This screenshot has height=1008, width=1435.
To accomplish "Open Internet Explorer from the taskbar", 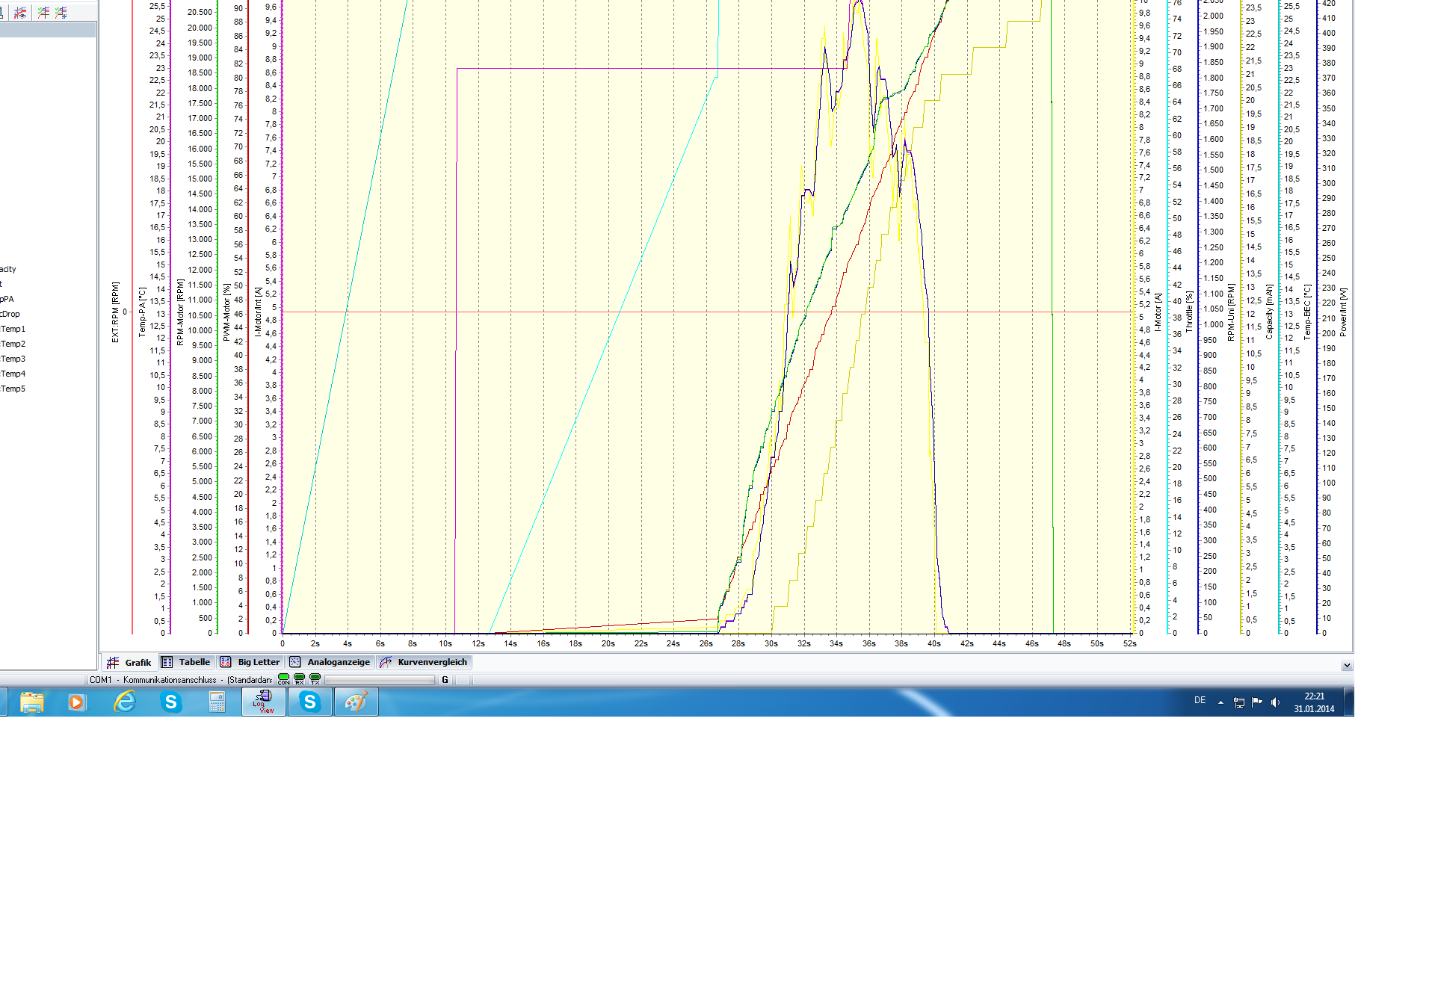I will 125,702.
